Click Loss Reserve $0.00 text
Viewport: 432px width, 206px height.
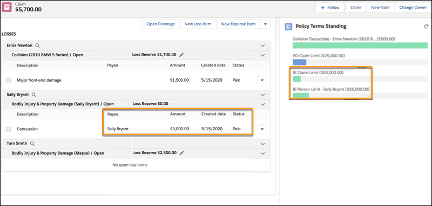tap(151, 104)
